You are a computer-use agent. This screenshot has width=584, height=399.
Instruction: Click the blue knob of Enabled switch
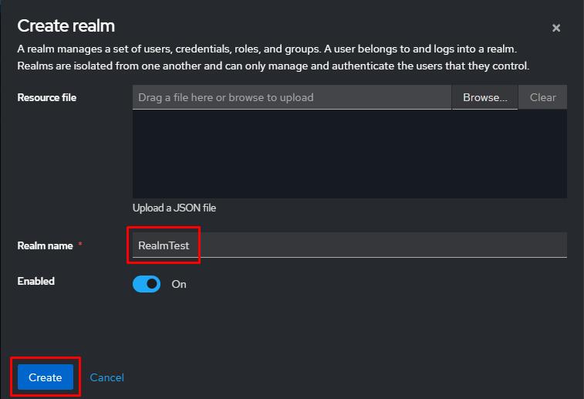click(x=153, y=284)
